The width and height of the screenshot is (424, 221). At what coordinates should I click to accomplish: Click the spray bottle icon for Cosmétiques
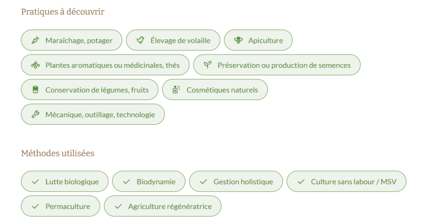pos(176,90)
